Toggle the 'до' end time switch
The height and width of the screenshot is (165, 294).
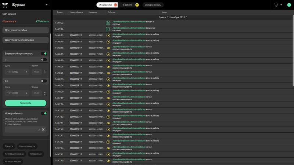[44, 81]
